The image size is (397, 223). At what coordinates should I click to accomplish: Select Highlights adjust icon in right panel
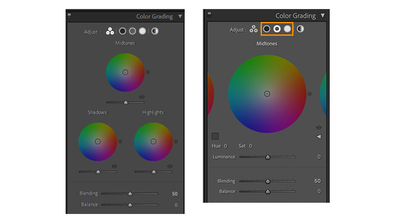tap(287, 29)
